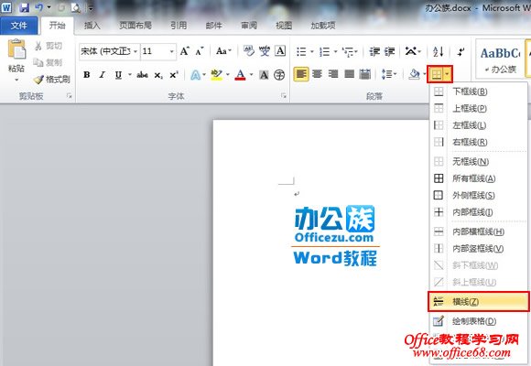This screenshot has height=366, width=531.
Task: Open the text highlight color arrow
Action: (x=228, y=75)
